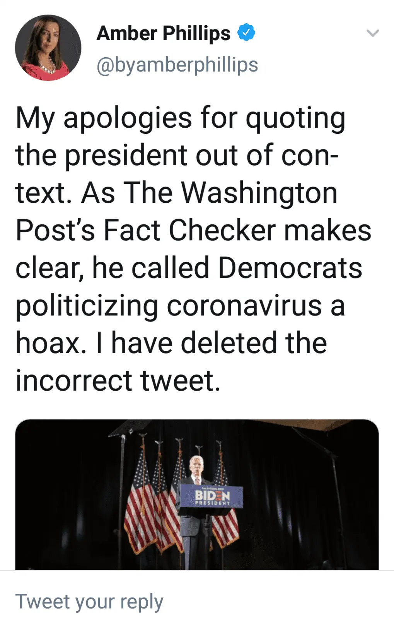
Task: Click the blue verified badge
Action: pos(246,32)
